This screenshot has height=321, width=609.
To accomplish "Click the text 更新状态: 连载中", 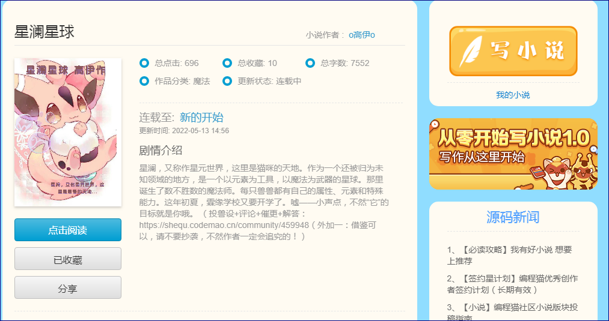I will (x=269, y=82).
